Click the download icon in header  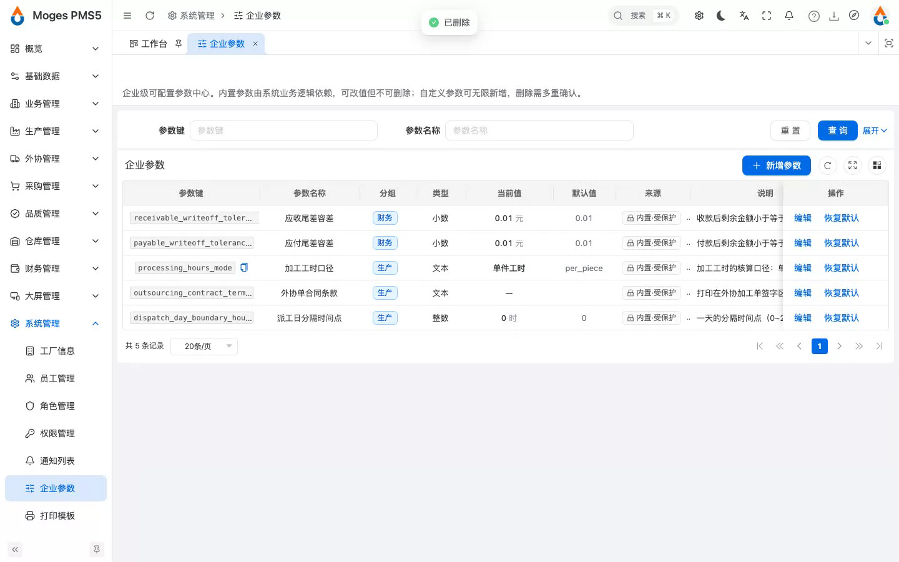pyautogui.click(x=834, y=16)
